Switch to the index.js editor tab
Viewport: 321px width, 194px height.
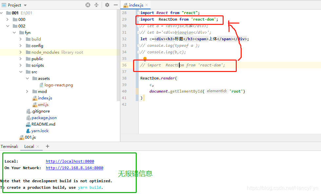[136, 5]
